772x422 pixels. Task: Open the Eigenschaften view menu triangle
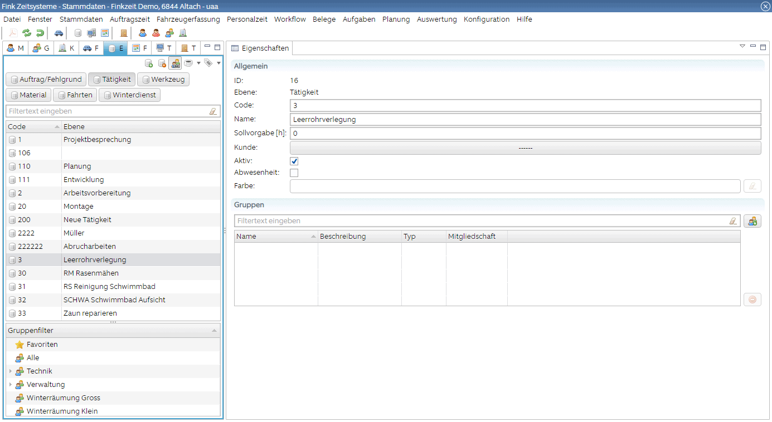pyautogui.click(x=742, y=46)
